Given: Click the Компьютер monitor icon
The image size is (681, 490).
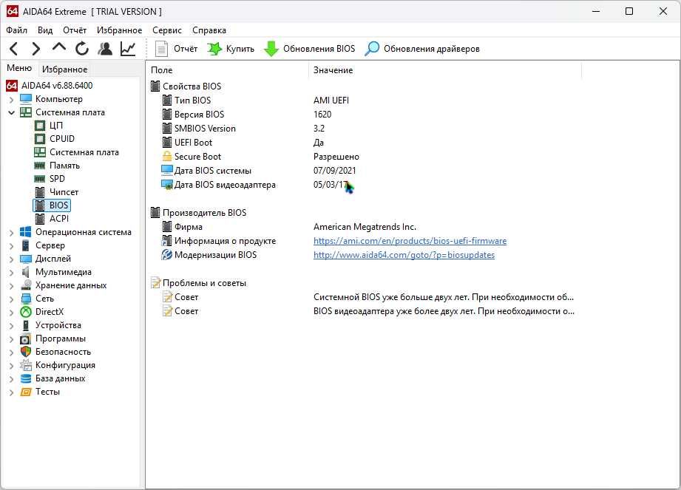Looking at the screenshot, I should click(x=26, y=99).
